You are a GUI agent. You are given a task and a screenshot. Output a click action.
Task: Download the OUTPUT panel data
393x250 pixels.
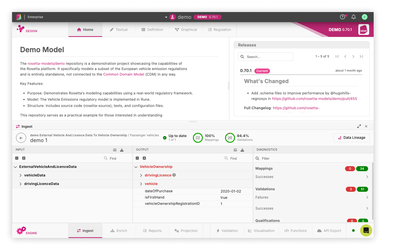pyautogui.click(x=242, y=150)
